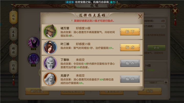Click the green 更换 button
The image size is (184, 103).
pos(156,48)
